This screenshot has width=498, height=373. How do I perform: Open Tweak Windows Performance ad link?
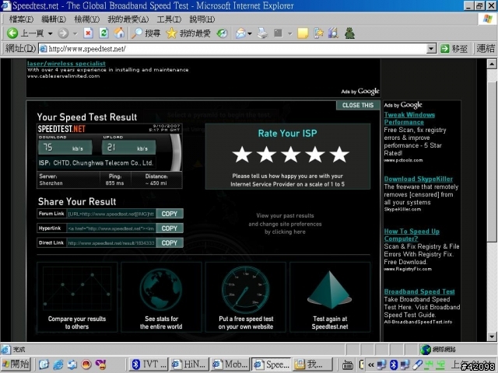click(409, 118)
